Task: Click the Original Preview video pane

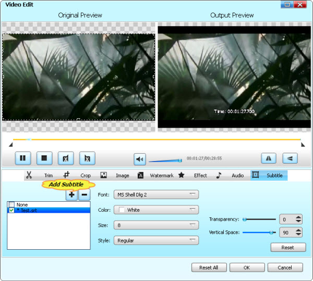Action: [x=79, y=77]
